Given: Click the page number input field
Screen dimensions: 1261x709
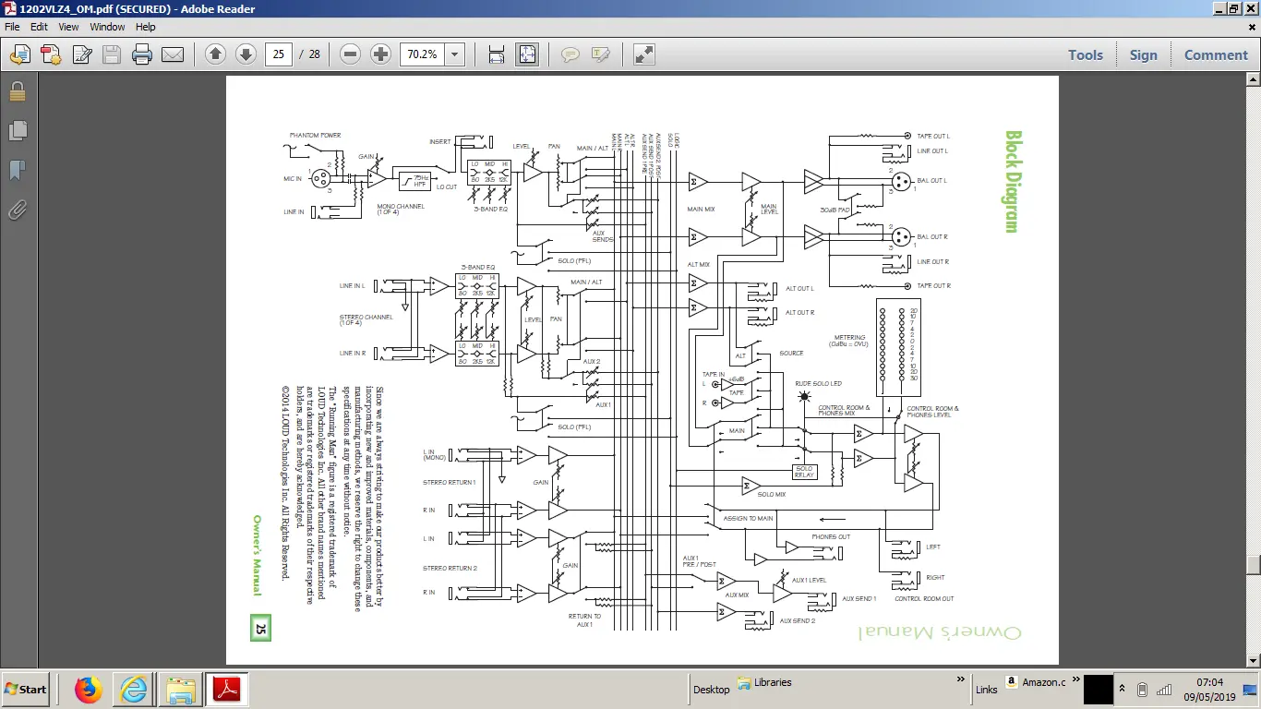Looking at the screenshot, I should click(x=278, y=54).
